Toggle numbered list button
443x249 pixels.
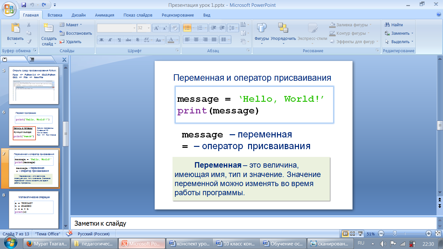(200, 28)
